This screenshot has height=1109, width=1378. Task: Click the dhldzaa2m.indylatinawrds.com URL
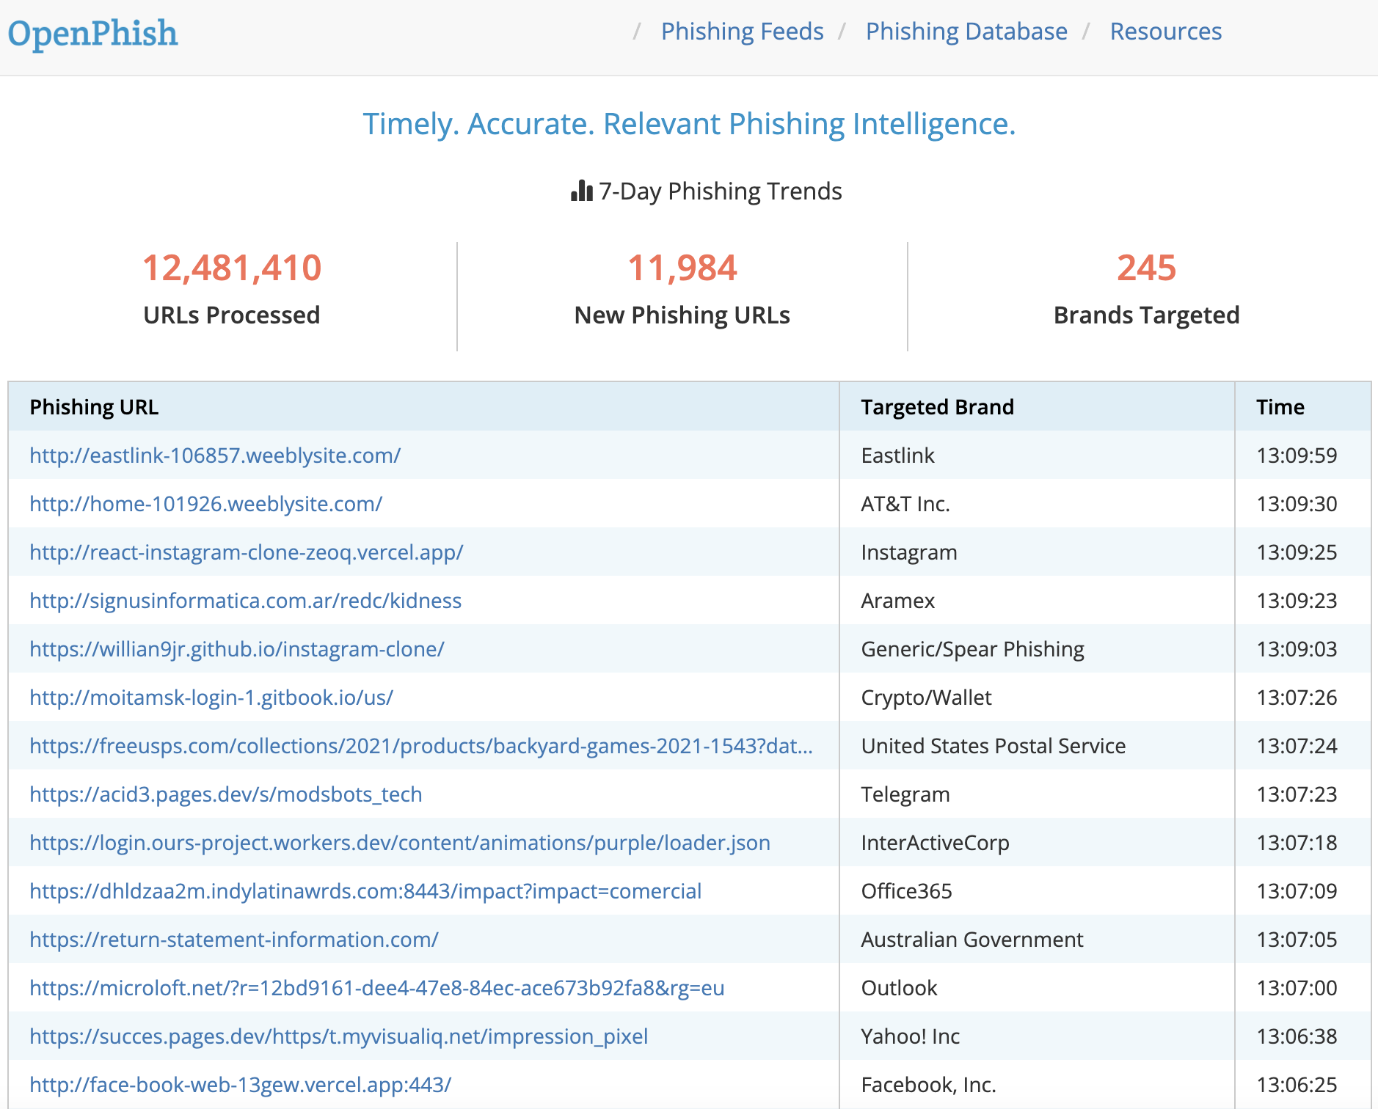tap(365, 891)
